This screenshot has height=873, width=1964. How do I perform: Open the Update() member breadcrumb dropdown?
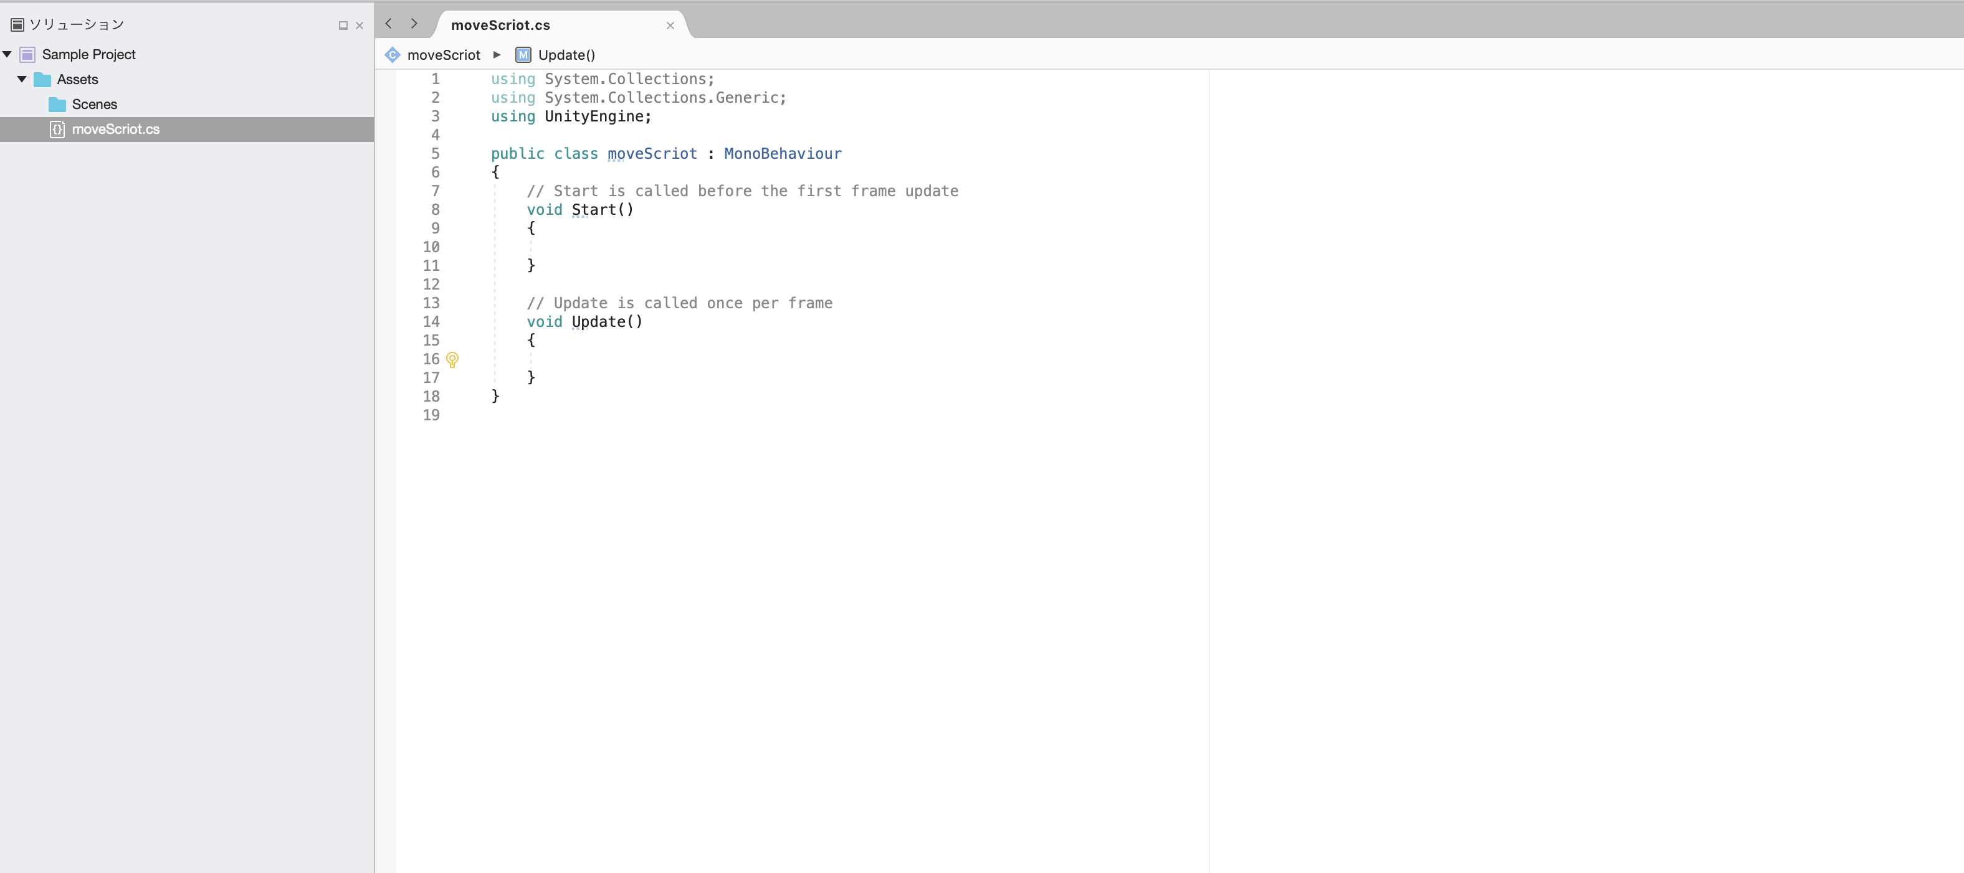pyautogui.click(x=566, y=55)
